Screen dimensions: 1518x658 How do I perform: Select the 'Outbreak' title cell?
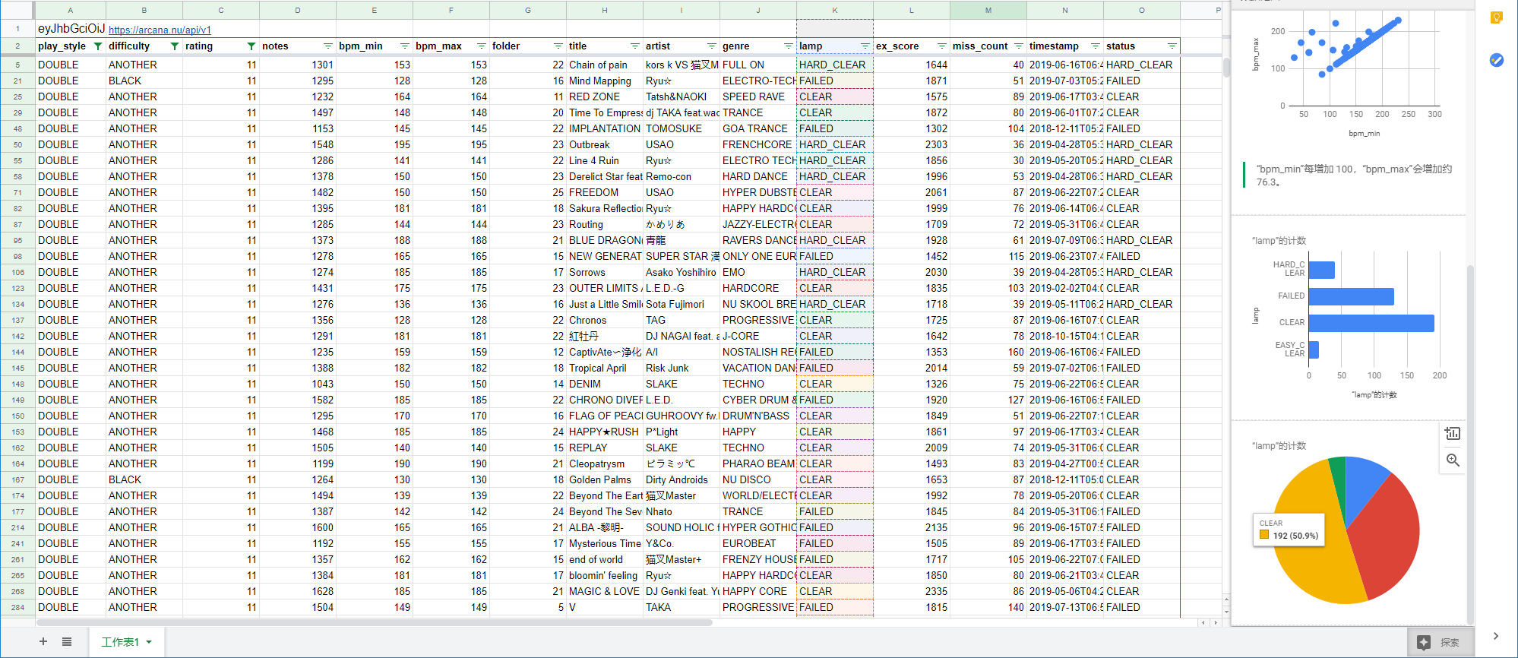pyautogui.click(x=604, y=144)
